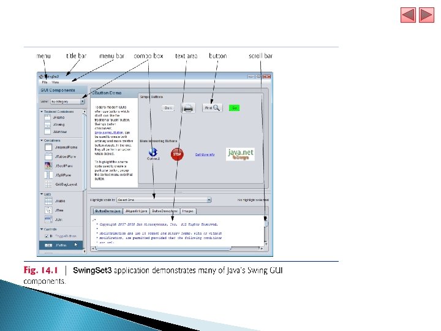Click the component list scroll-down arrow

point(85,251)
